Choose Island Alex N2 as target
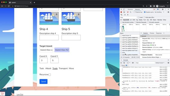170x96 pixels. 62,50
